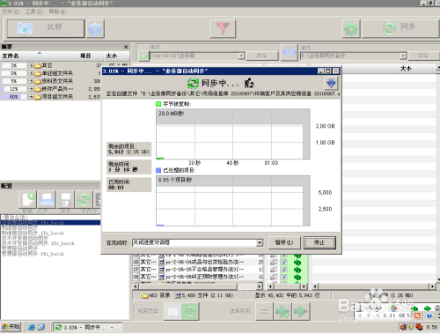The width and height of the screenshot is (440, 334).
Task: Click compare-category icon on row 27
Action: pyautogui.click(x=274, y=269)
